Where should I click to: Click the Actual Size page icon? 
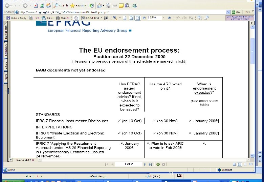125,18
